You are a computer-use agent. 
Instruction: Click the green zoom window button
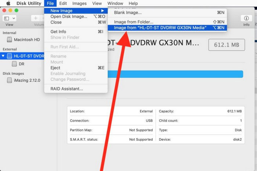[x=17, y=11]
